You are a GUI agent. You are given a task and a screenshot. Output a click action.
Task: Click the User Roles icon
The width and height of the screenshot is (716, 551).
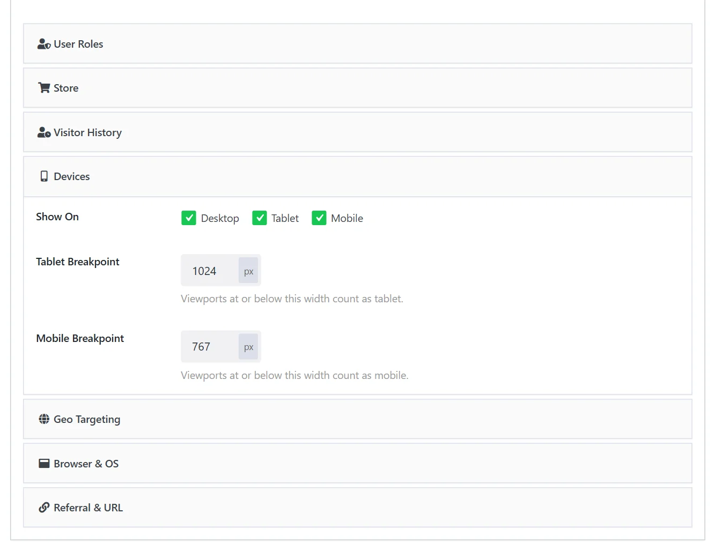[44, 44]
